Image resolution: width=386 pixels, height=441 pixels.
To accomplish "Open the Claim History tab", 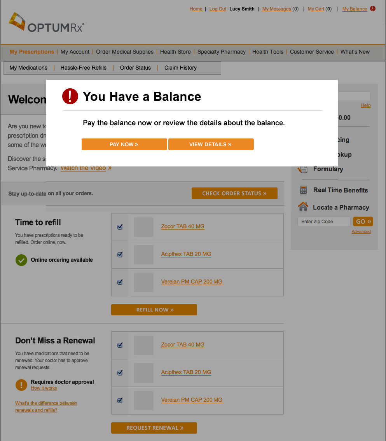I will tap(180, 68).
